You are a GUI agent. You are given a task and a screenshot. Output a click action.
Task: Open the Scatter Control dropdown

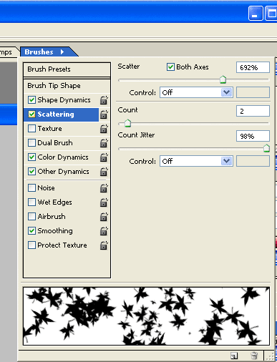click(196, 92)
